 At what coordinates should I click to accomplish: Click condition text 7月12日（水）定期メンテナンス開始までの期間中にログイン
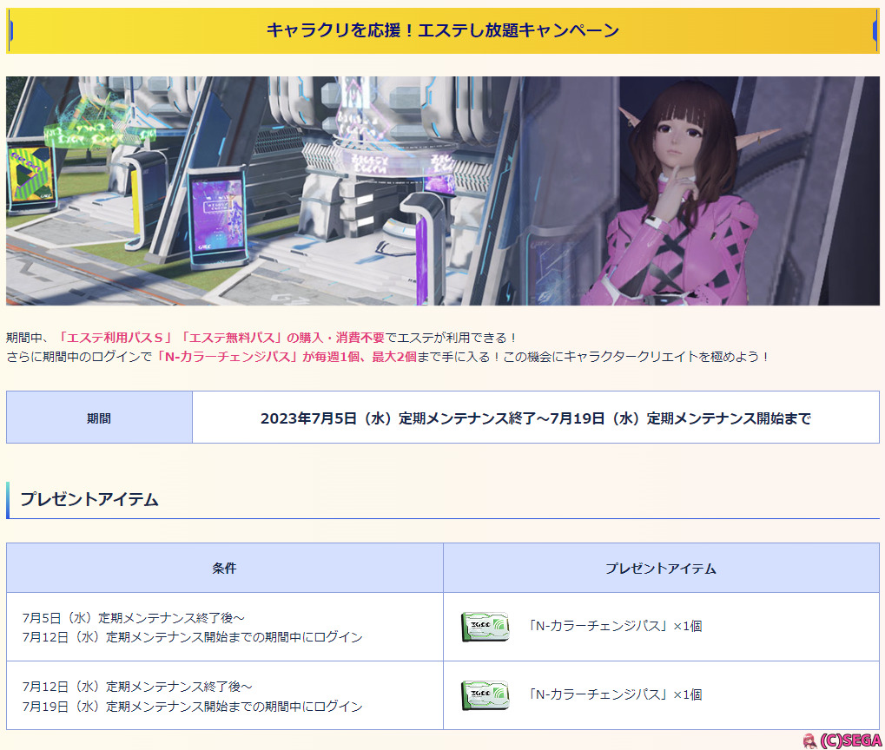pyautogui.click(x=193, y=636)
